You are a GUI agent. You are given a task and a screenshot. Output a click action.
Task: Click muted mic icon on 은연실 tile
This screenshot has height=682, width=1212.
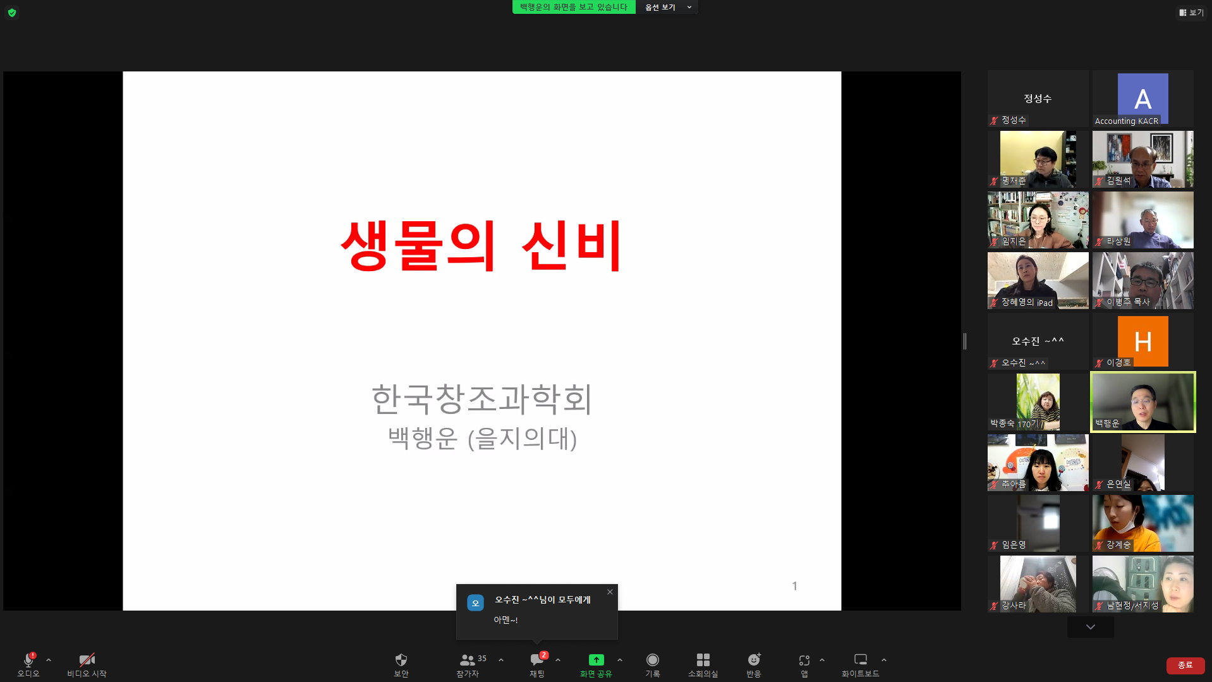pyautogui.click(x=1100, y=484)
